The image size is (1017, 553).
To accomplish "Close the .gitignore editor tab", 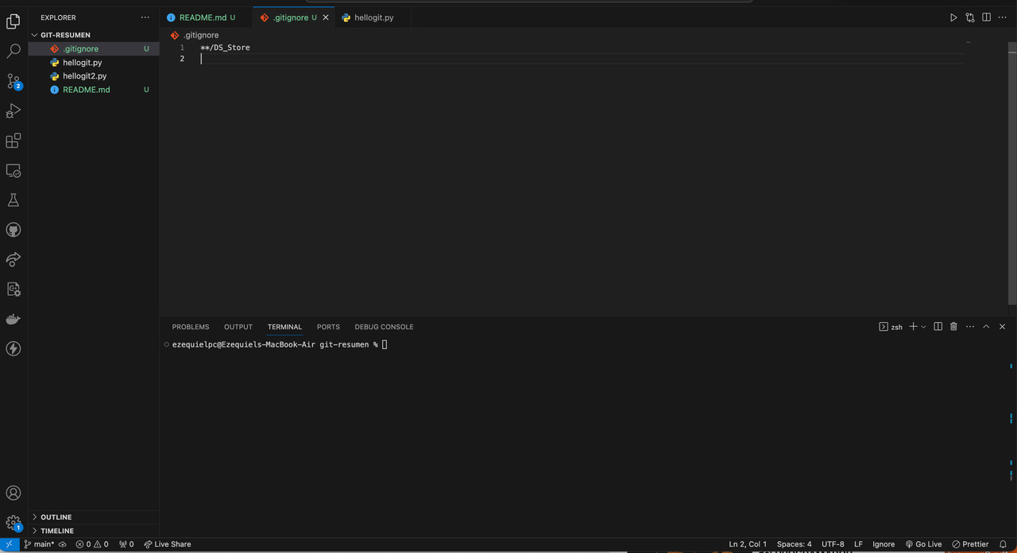I will click(x=326, y=17).
